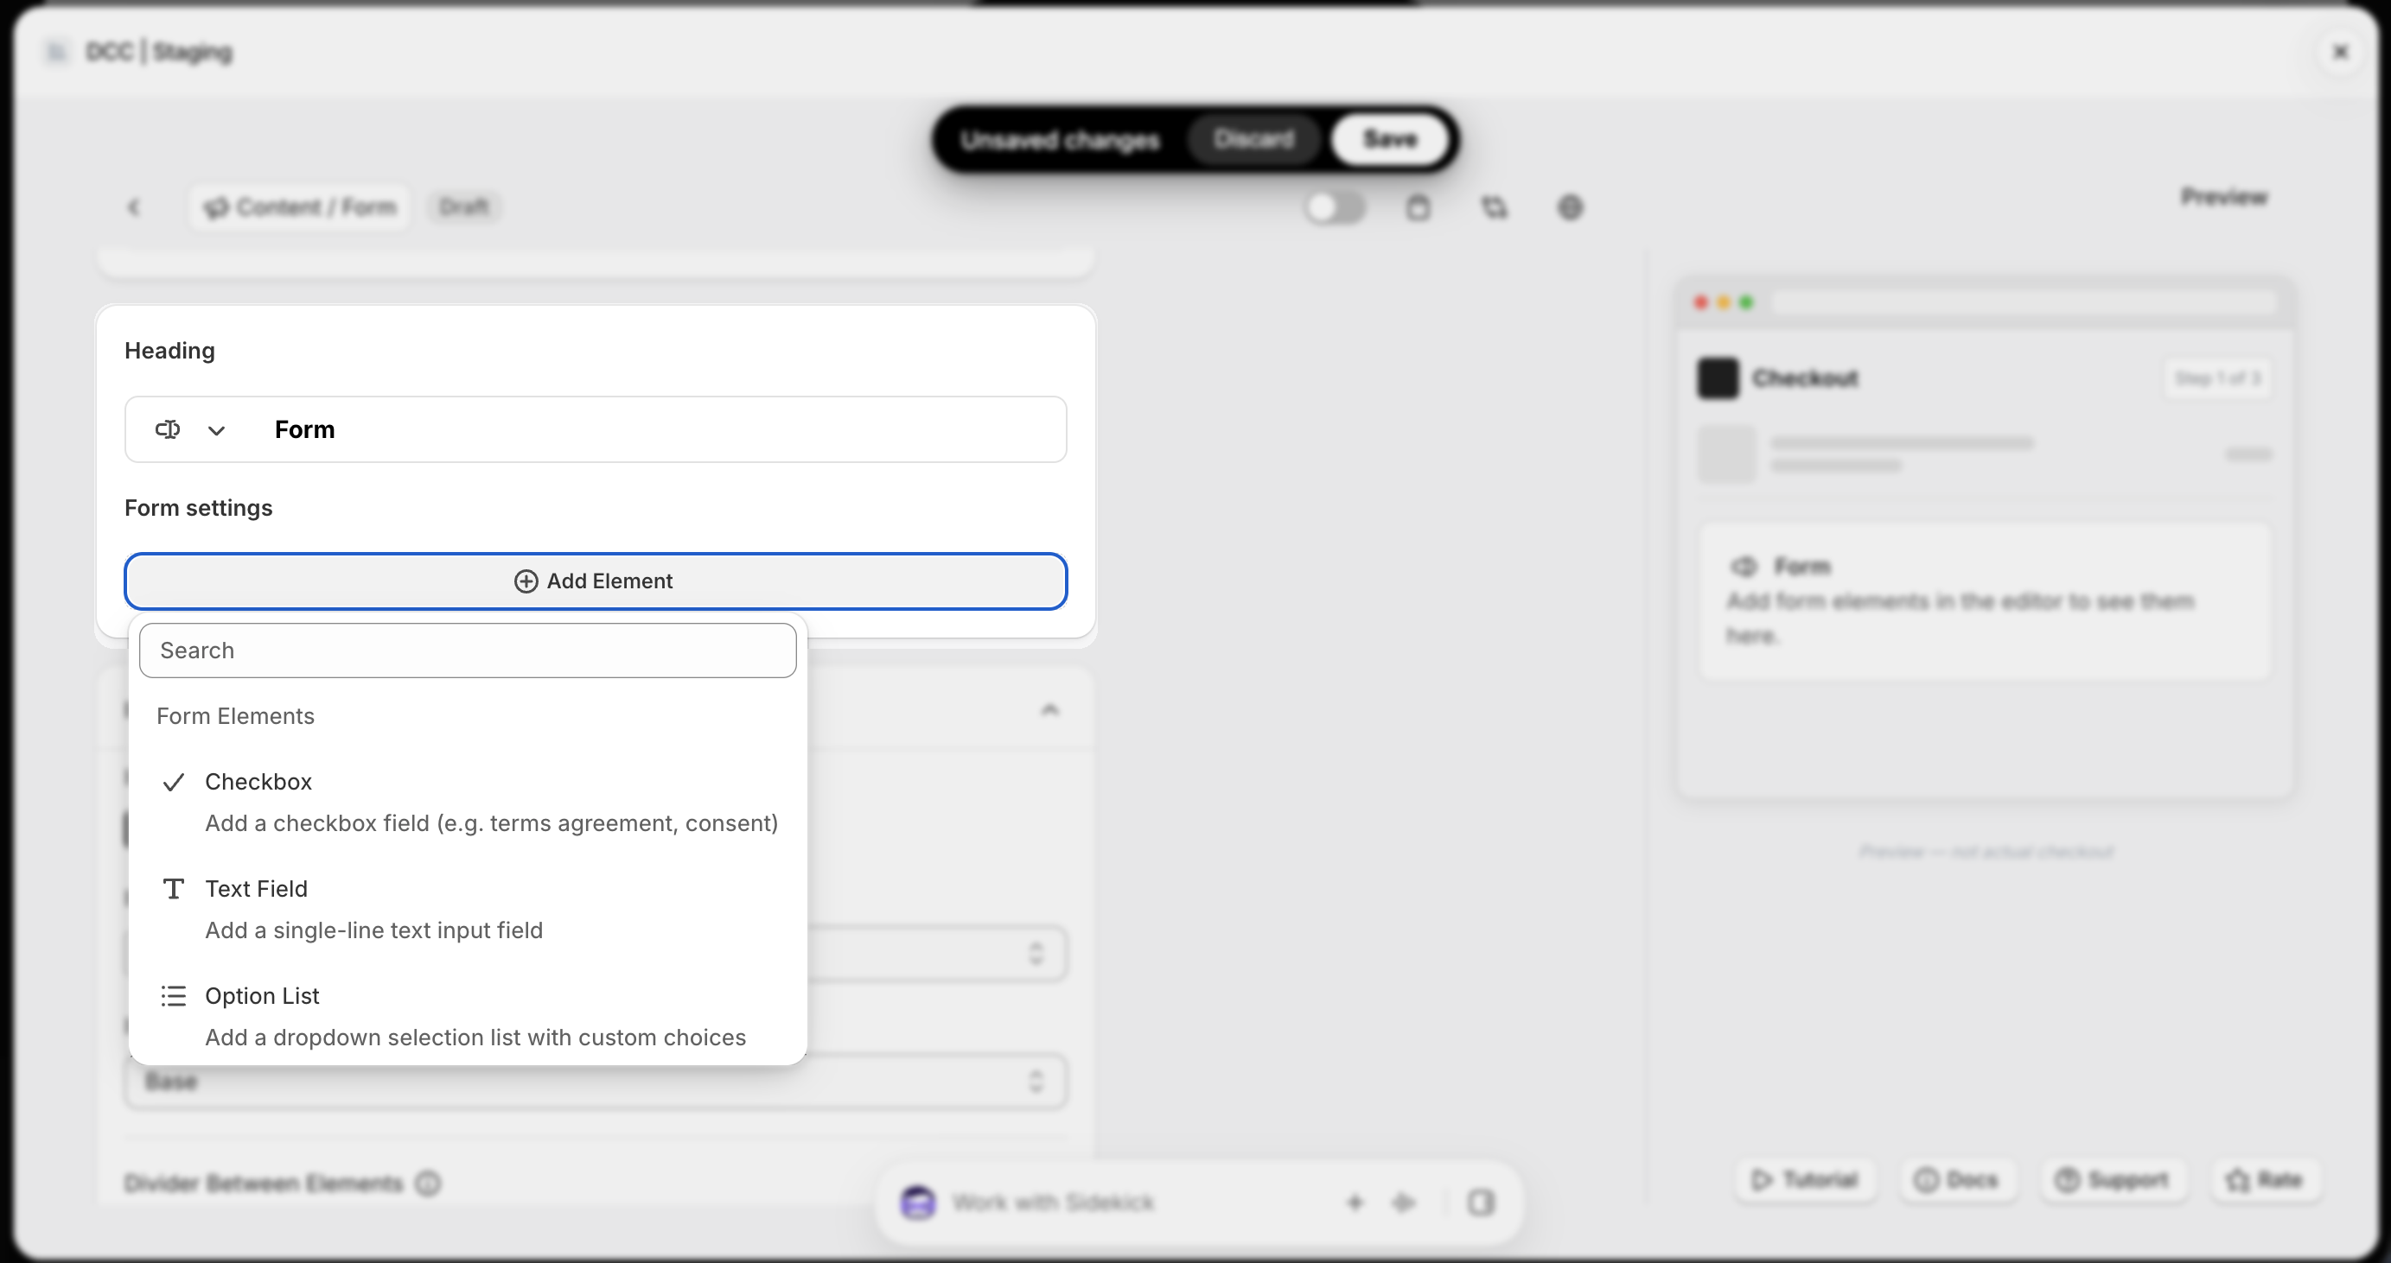The image size is (2391, 1263).
Task: Click the voice icon in the Sidekick bar
Action: click(1404, 1203)
